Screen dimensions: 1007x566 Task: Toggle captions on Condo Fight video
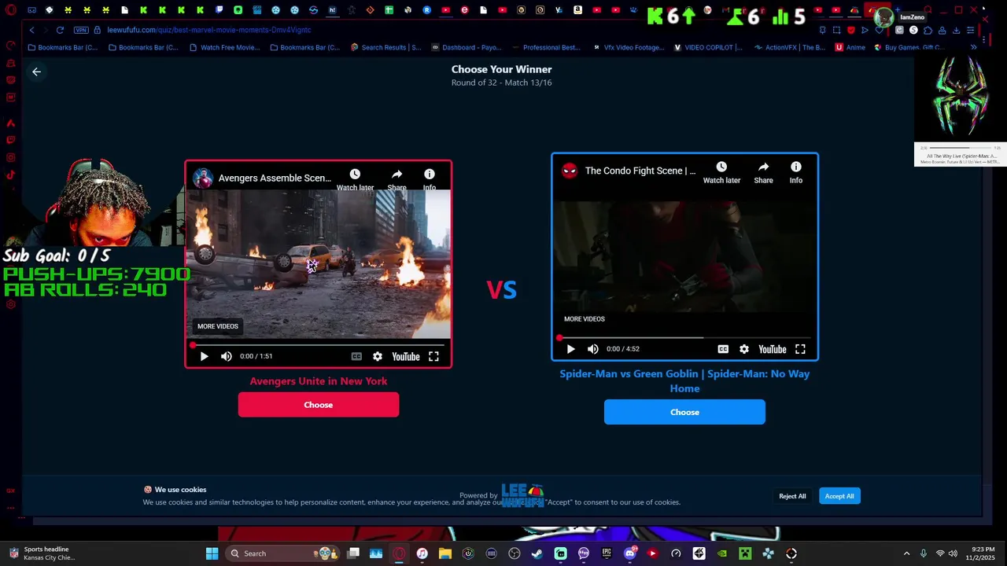click(723, 349)
